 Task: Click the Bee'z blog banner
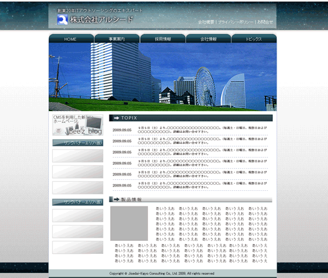(x=78, y=125)
